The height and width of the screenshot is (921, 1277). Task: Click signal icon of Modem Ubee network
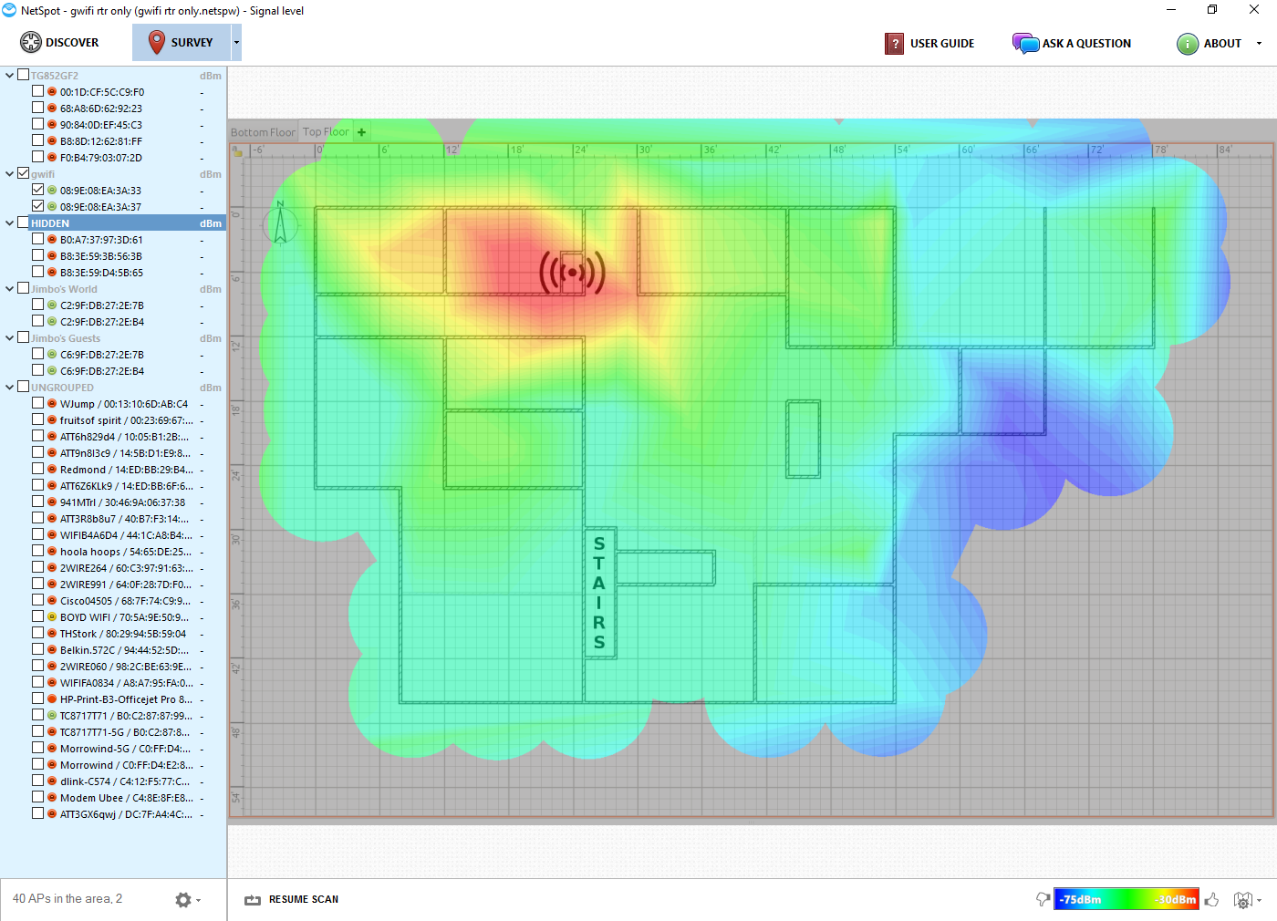[x=52, y=798]
